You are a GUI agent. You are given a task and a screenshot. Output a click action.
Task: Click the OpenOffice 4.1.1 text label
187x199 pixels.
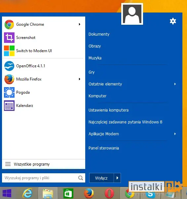pyautogui.click(x=31, y=66)
